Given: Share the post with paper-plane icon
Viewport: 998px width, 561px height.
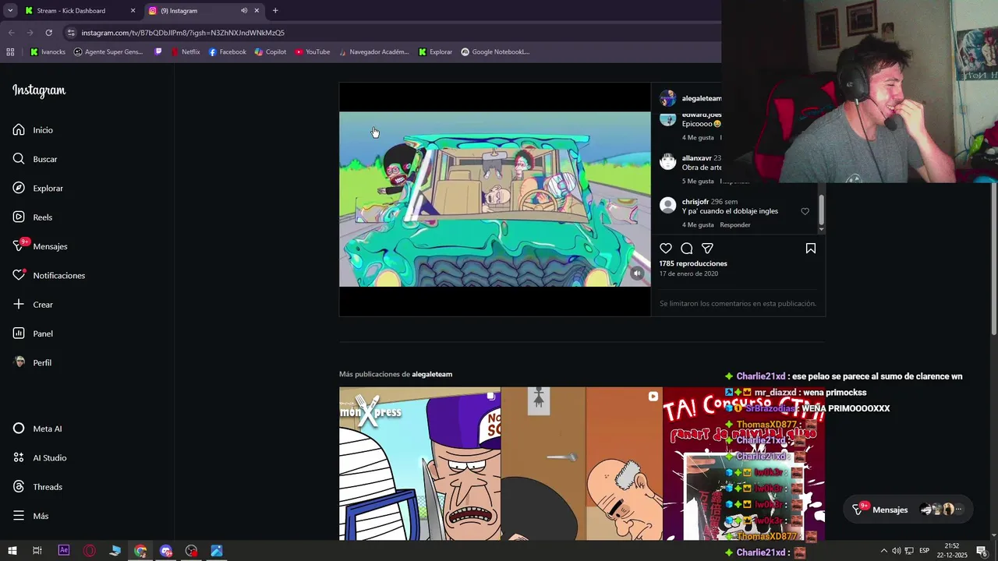Looking at the screenshot, I should tap(707, 249).
